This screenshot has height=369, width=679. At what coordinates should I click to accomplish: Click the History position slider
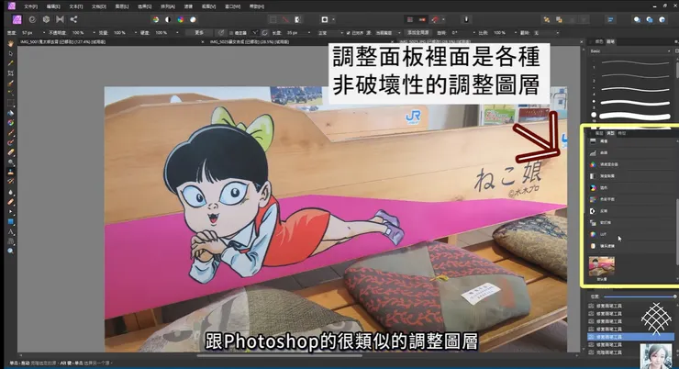tap(640, 296)
